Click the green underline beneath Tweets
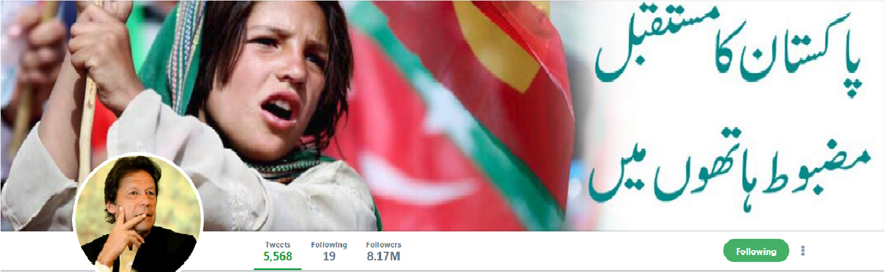The height and width of the screenshot is (272, 890). point(278,269)
